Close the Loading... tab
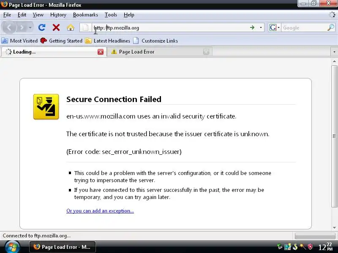338x253 pixels. pyautogui.click(x=101, y=52)
